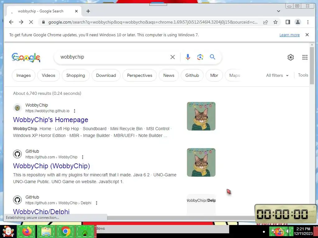Open a new tab
The height and width of the screenshot is (238, 318).
click(x=88, y=11)
